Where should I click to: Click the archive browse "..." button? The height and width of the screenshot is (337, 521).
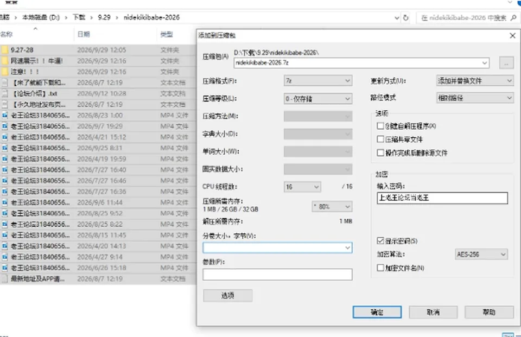tap(506, 63)
